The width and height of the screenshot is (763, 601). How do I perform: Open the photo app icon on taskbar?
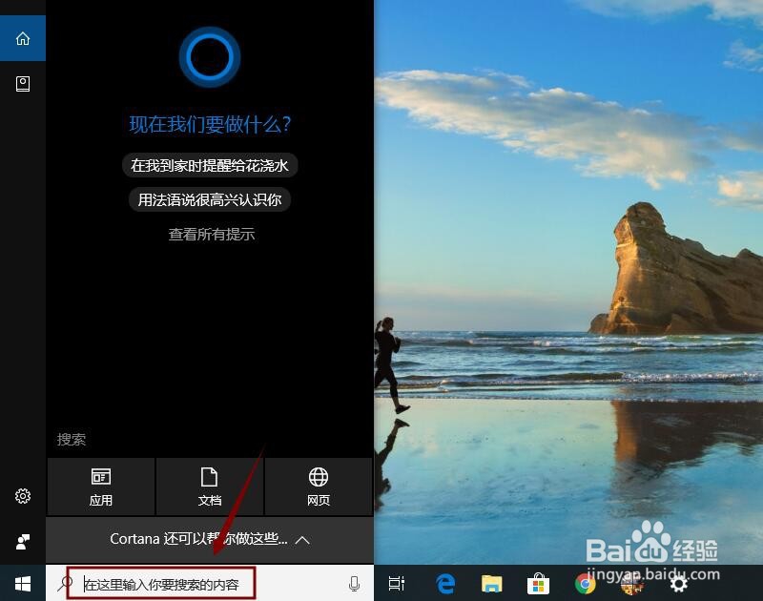tap(631, 584)
